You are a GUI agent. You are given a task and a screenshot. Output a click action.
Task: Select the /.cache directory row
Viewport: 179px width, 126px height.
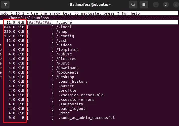(89, 22)
